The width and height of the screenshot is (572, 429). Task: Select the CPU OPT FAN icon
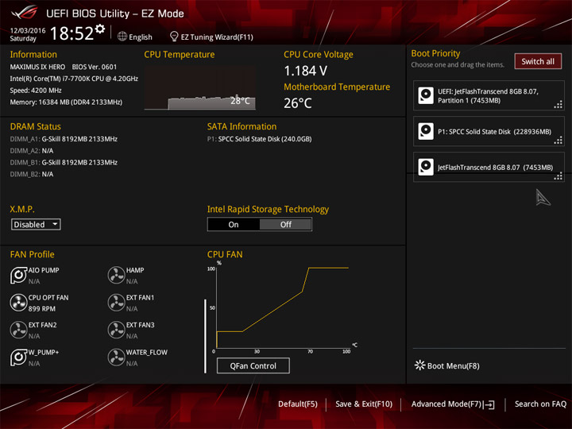pos(18,303)
